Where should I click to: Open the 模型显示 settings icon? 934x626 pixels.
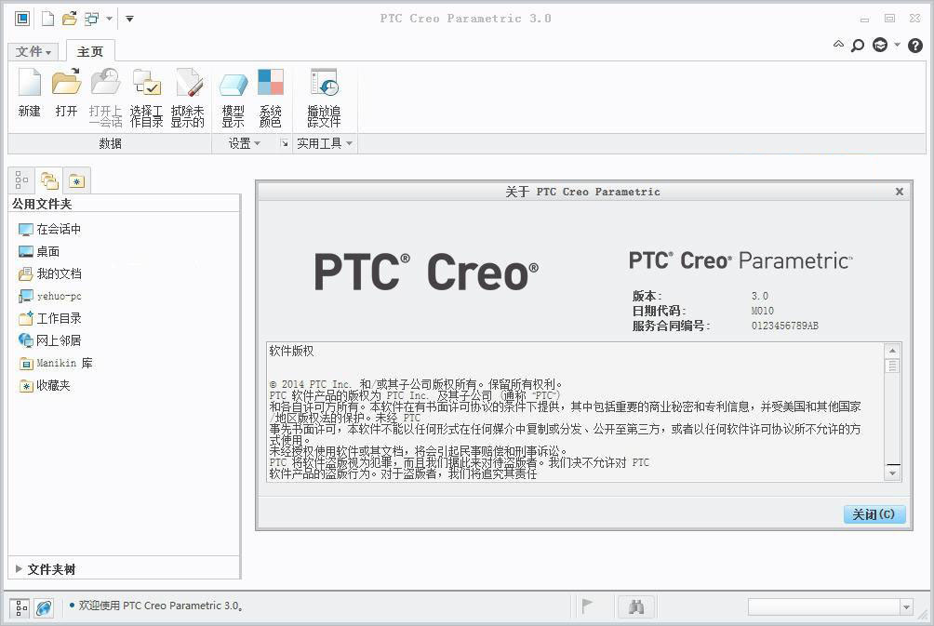click(233, 93)
